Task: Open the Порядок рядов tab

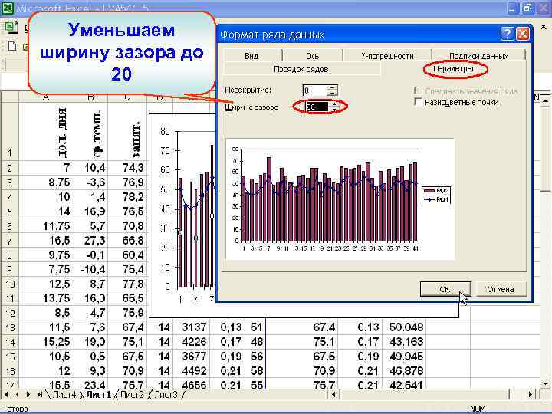Action: point(301,69)
